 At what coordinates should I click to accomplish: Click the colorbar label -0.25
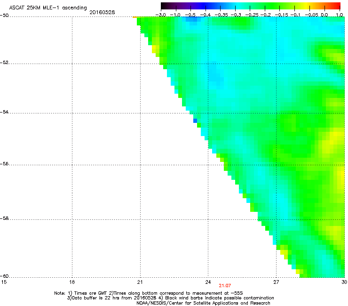252,15
